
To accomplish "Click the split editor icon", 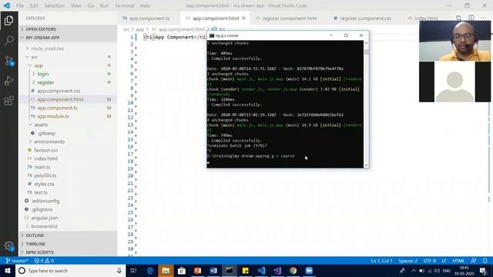I will pos(471,18).
